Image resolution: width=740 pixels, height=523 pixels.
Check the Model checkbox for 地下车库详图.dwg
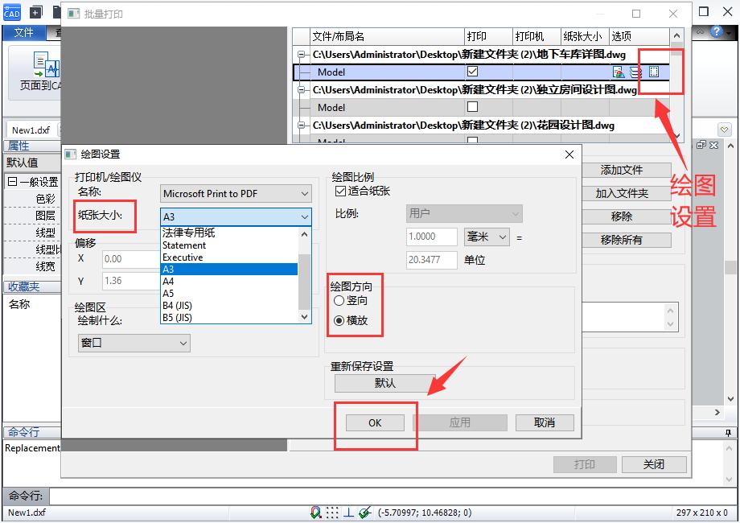[x=474, y=72]
